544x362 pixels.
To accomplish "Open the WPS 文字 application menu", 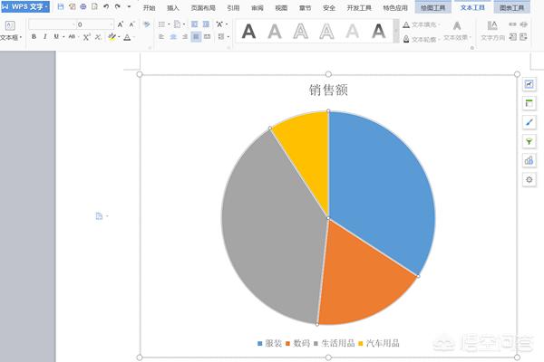I will [25, 6].
